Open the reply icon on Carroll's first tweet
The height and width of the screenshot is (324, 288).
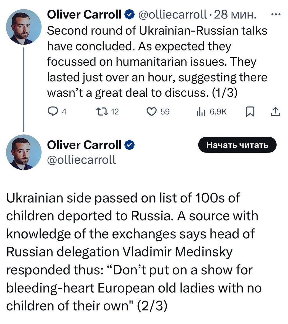click(53, 111)
